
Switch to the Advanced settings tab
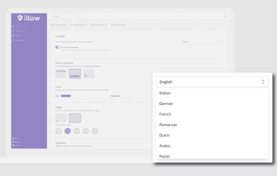[x=119, y=25]
